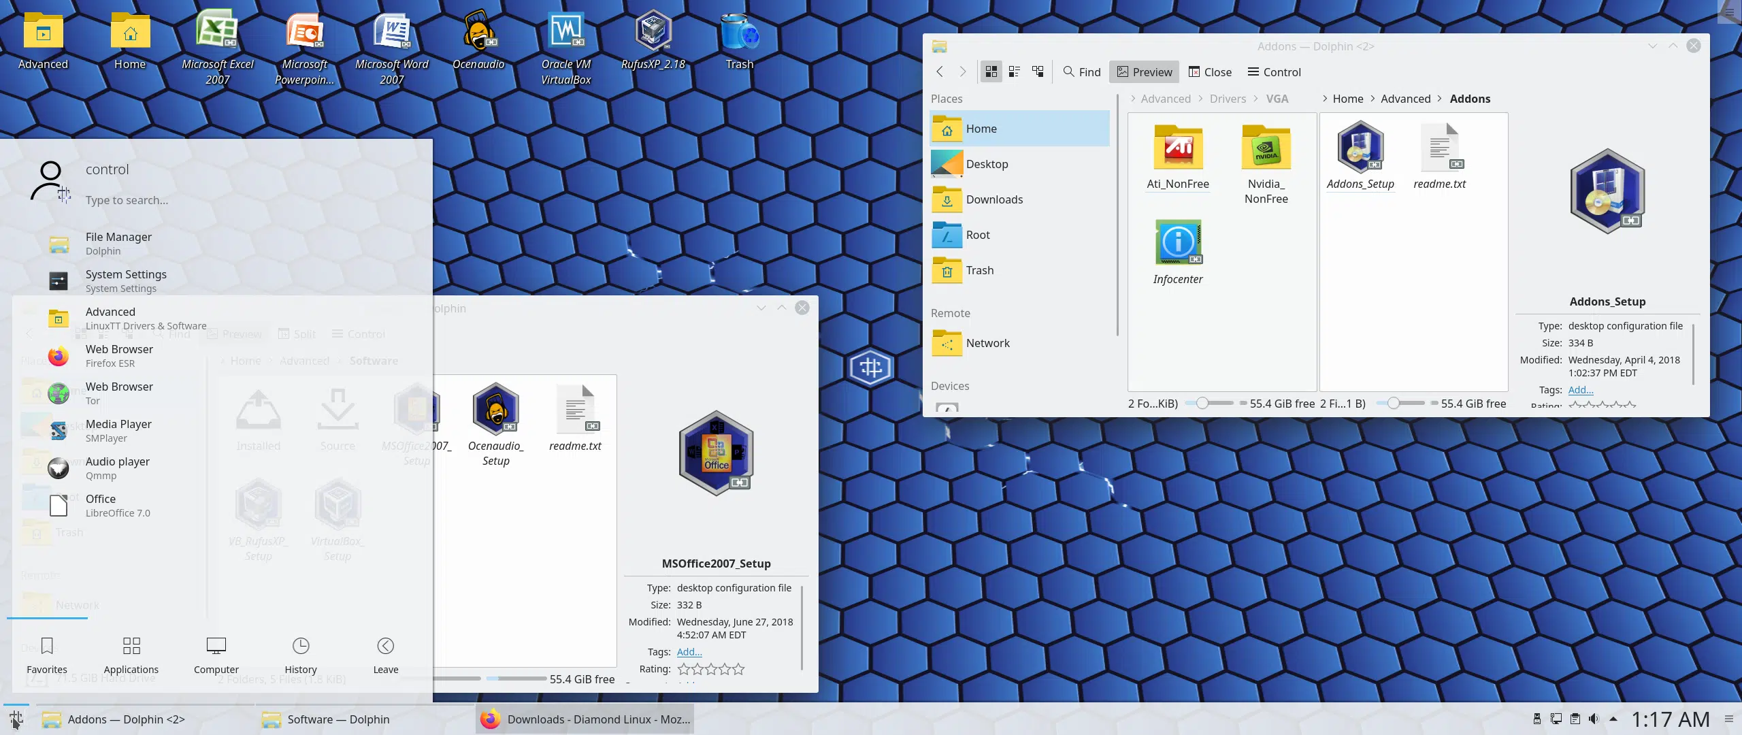Expand hidden system tray icons arrow

(x=1613, y=719)
